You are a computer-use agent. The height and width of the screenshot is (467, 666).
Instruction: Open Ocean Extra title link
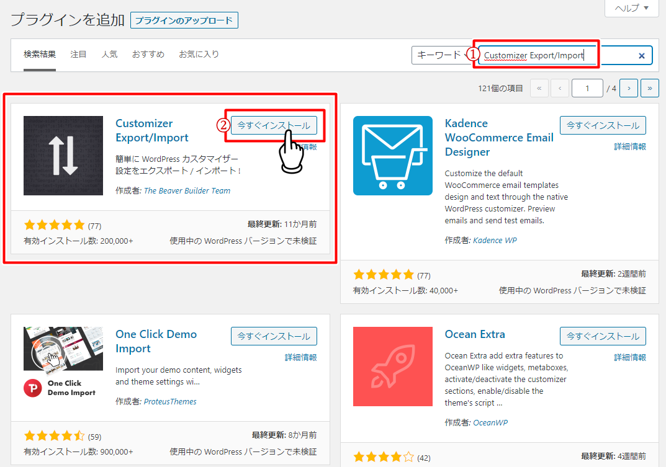point(475,334)
